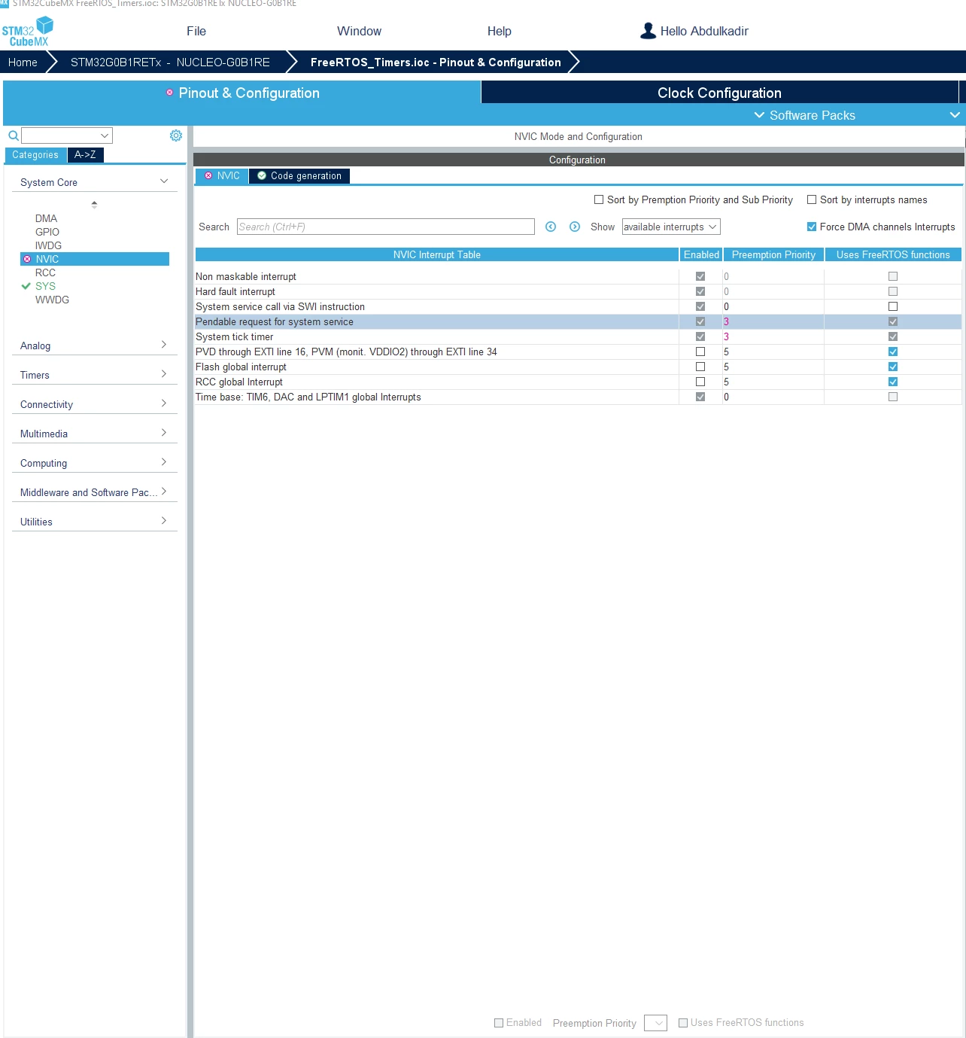This screenshot has height=1038, width=966.
Task: Uncheck FreeRTOS functions for Flash global interrupt
Action: [893, 367]
